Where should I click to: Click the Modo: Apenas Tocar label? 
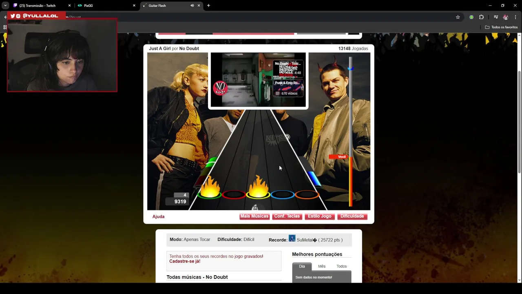pyautogui.click(x=190, y=240)
